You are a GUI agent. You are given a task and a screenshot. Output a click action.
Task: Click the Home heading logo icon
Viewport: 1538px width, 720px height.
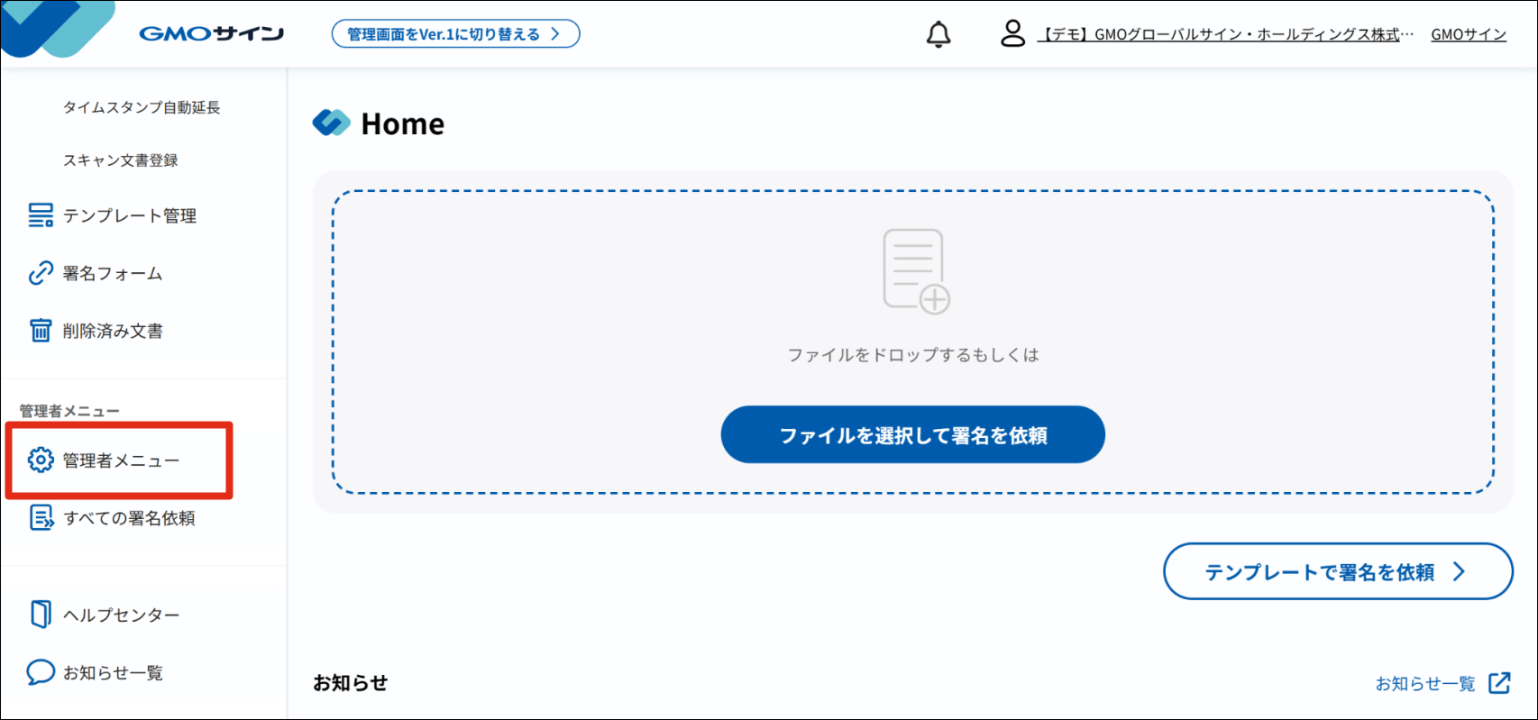click(x=332, y=123)
